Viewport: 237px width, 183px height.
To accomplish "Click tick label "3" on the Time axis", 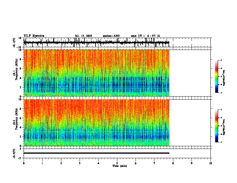I will click(80, 163).
